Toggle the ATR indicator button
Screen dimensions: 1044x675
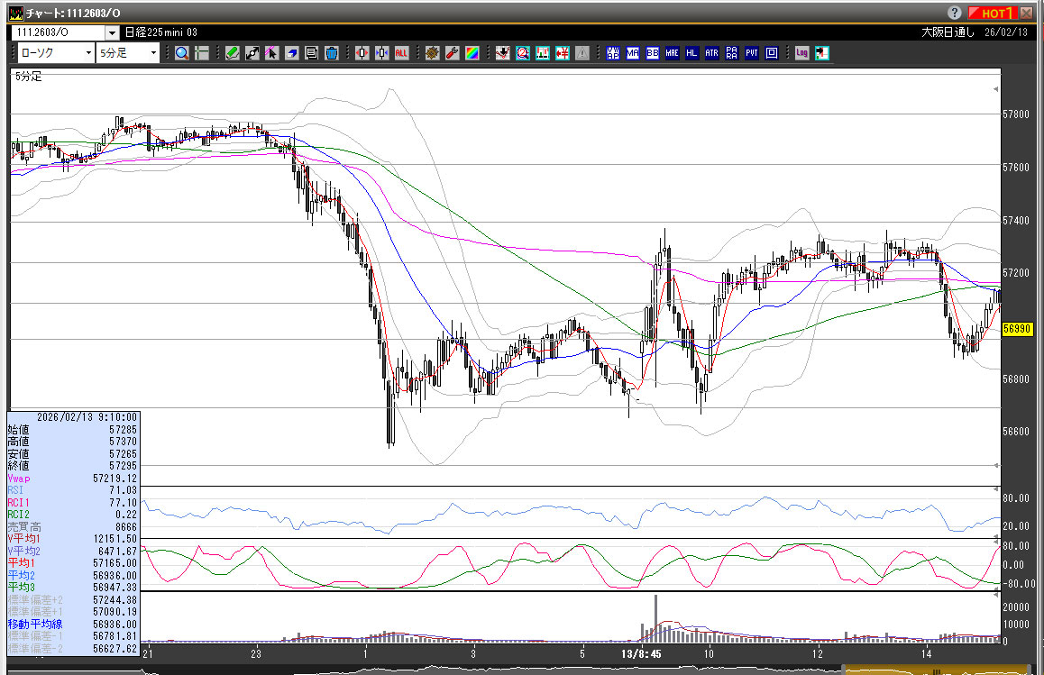click(x=711, y=53)
